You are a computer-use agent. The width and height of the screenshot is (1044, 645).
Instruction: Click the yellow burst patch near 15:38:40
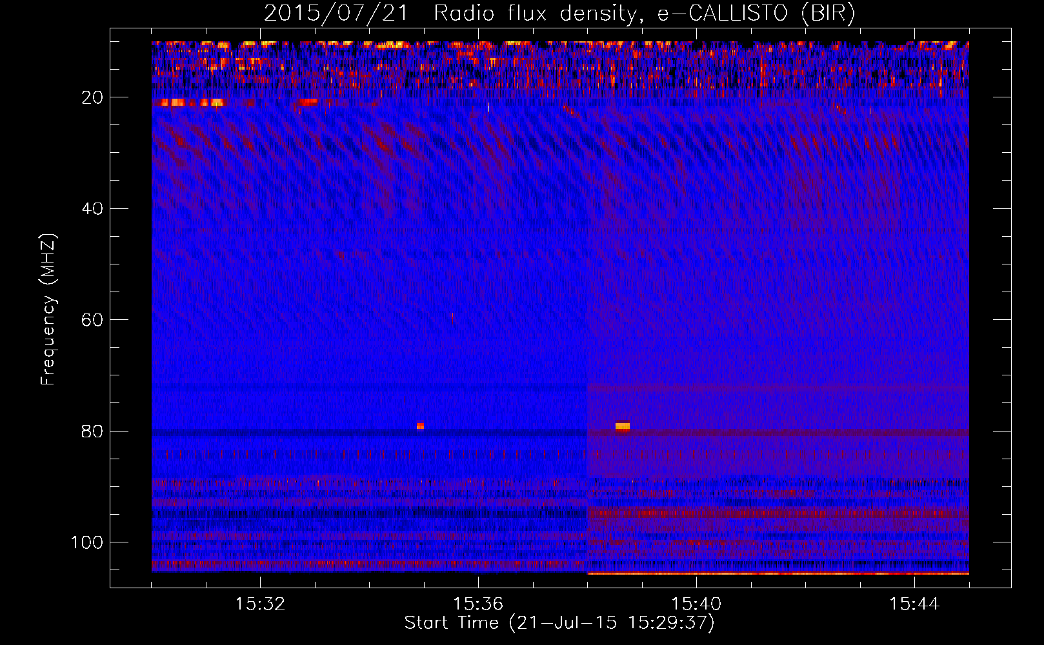tap(622, 426)
